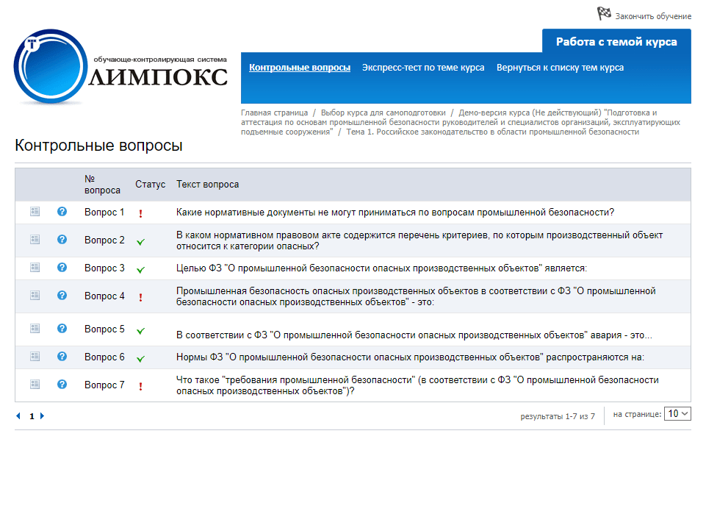Screen dimensions: 706x528
Task: Open the per-page results dropdown
Action: (677, 414)
